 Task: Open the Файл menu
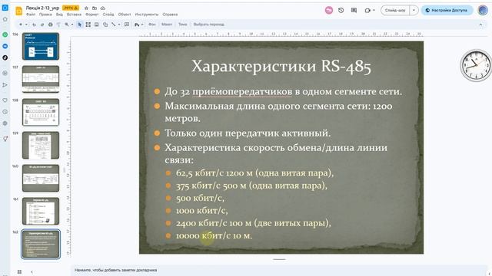point(31,15)
